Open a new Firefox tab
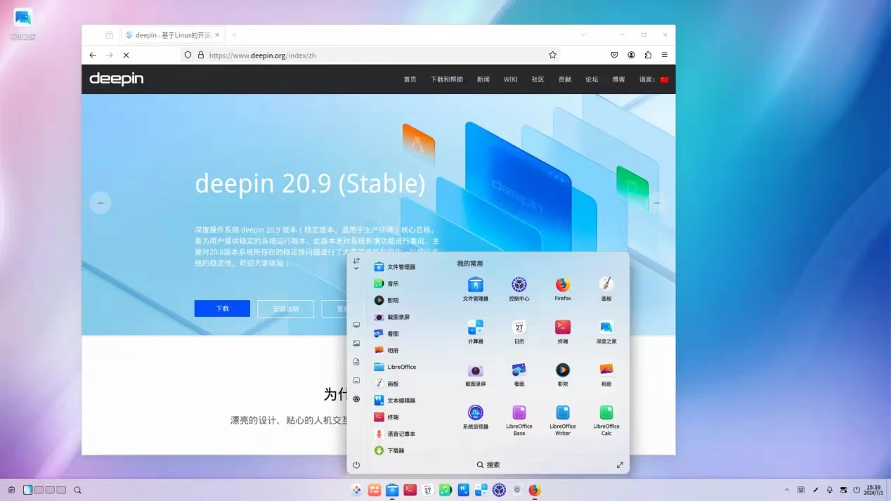This screenshot has width=891, height=501. [234, 34]
